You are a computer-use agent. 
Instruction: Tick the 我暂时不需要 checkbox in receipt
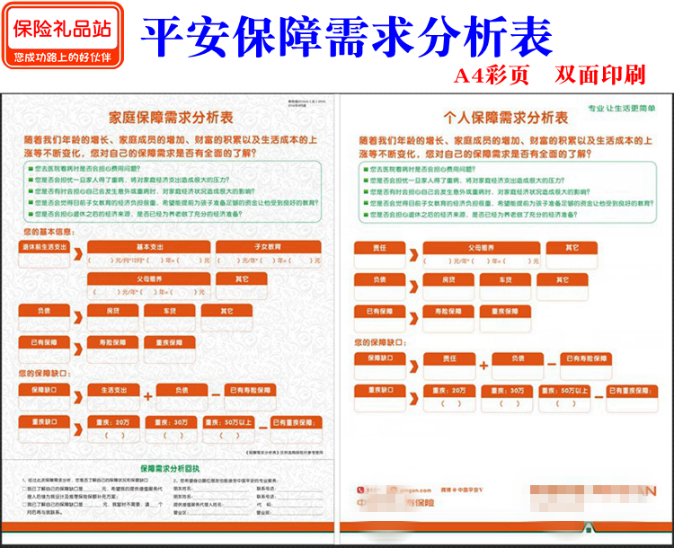(x=24, y=504)
